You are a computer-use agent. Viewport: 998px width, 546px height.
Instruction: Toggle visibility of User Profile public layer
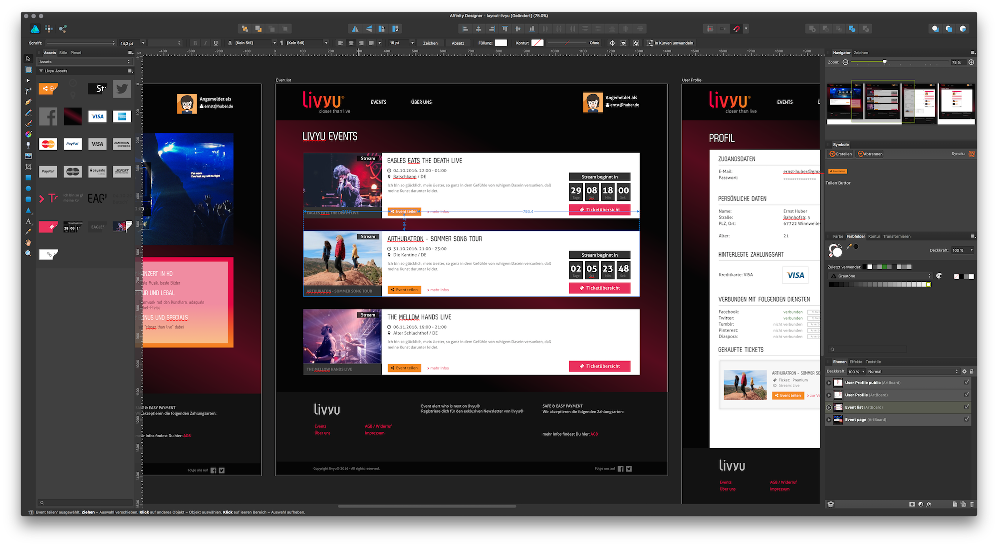[967, 382]
